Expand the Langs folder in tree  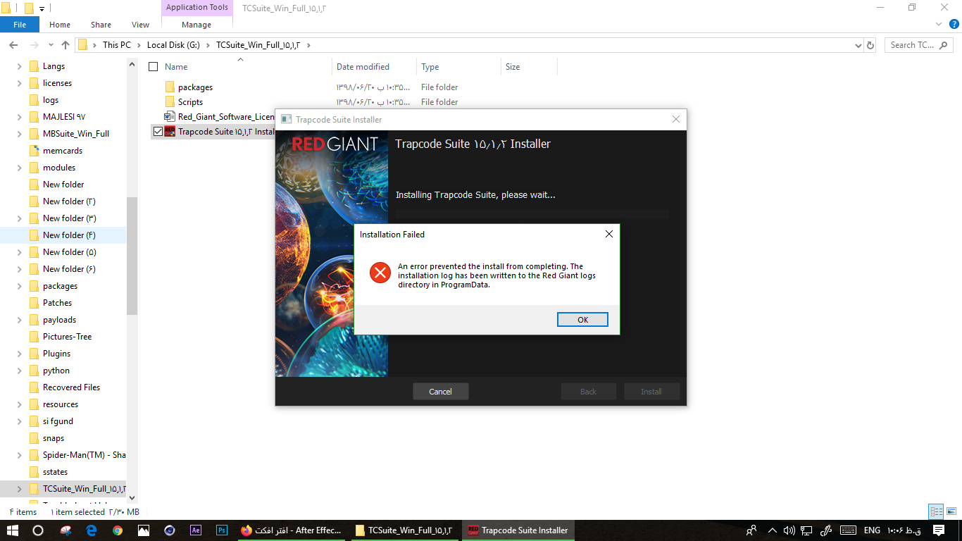point(19,66)
